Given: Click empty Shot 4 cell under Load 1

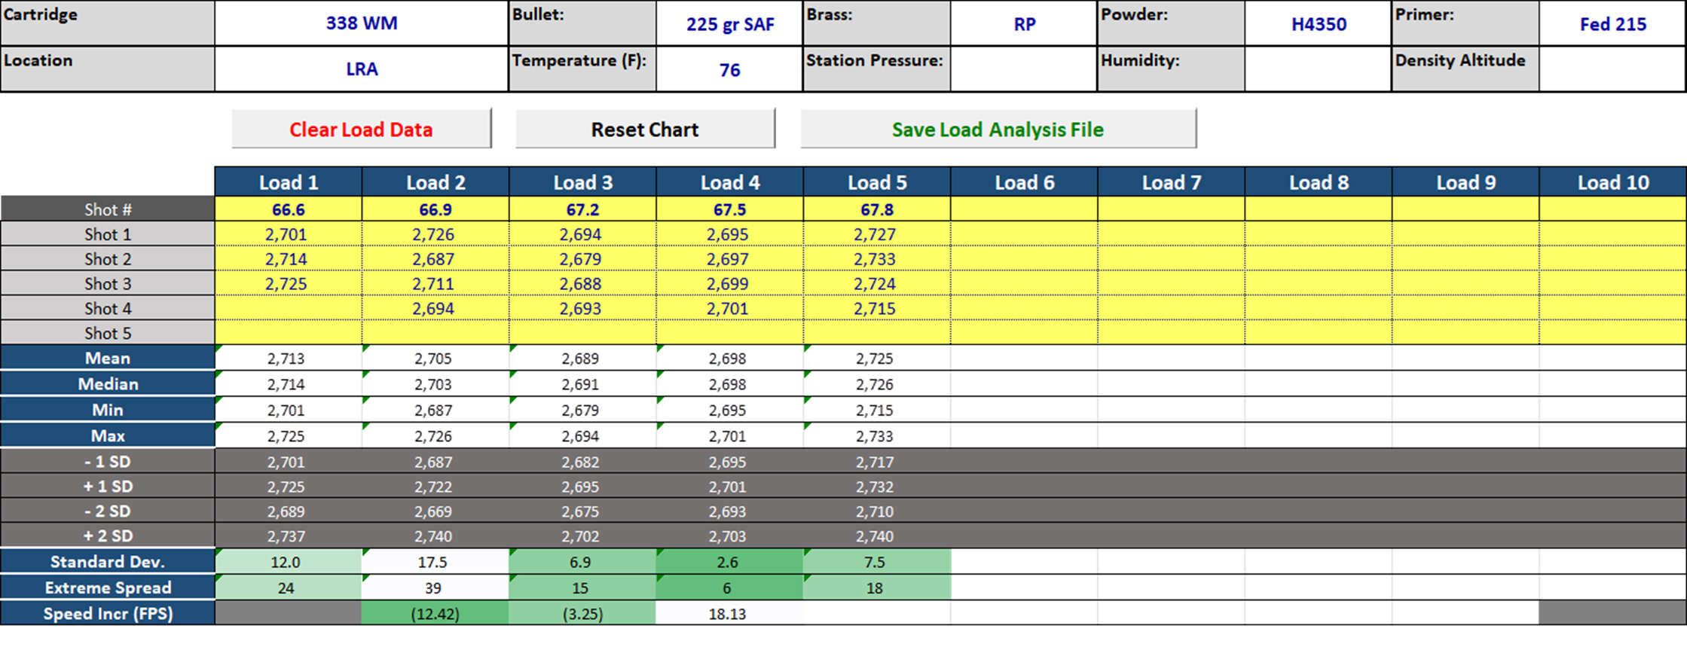Looking at the screenshot, I should 289,309.
